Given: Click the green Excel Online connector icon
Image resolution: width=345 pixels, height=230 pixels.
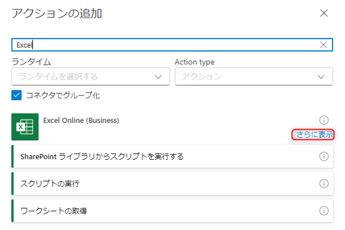Looking at the screenshot, I should 25,127.
